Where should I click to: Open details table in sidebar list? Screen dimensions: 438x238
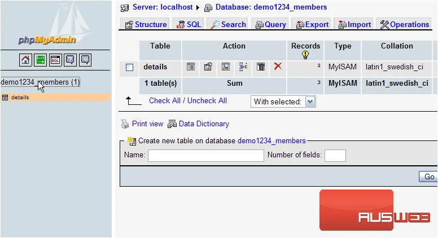pos(20,98)
